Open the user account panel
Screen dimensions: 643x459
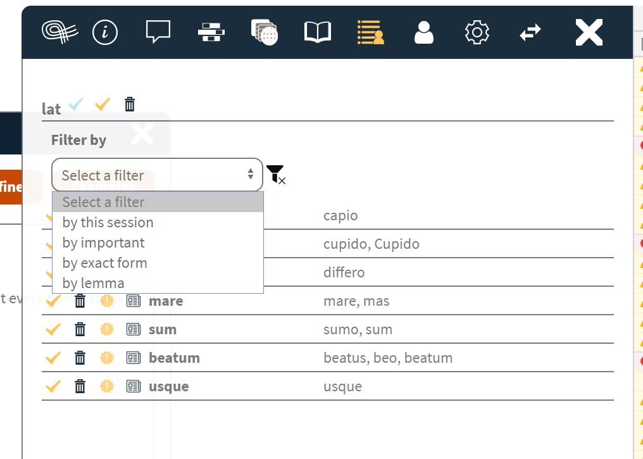pyautogui.click(x=423, y=32)
